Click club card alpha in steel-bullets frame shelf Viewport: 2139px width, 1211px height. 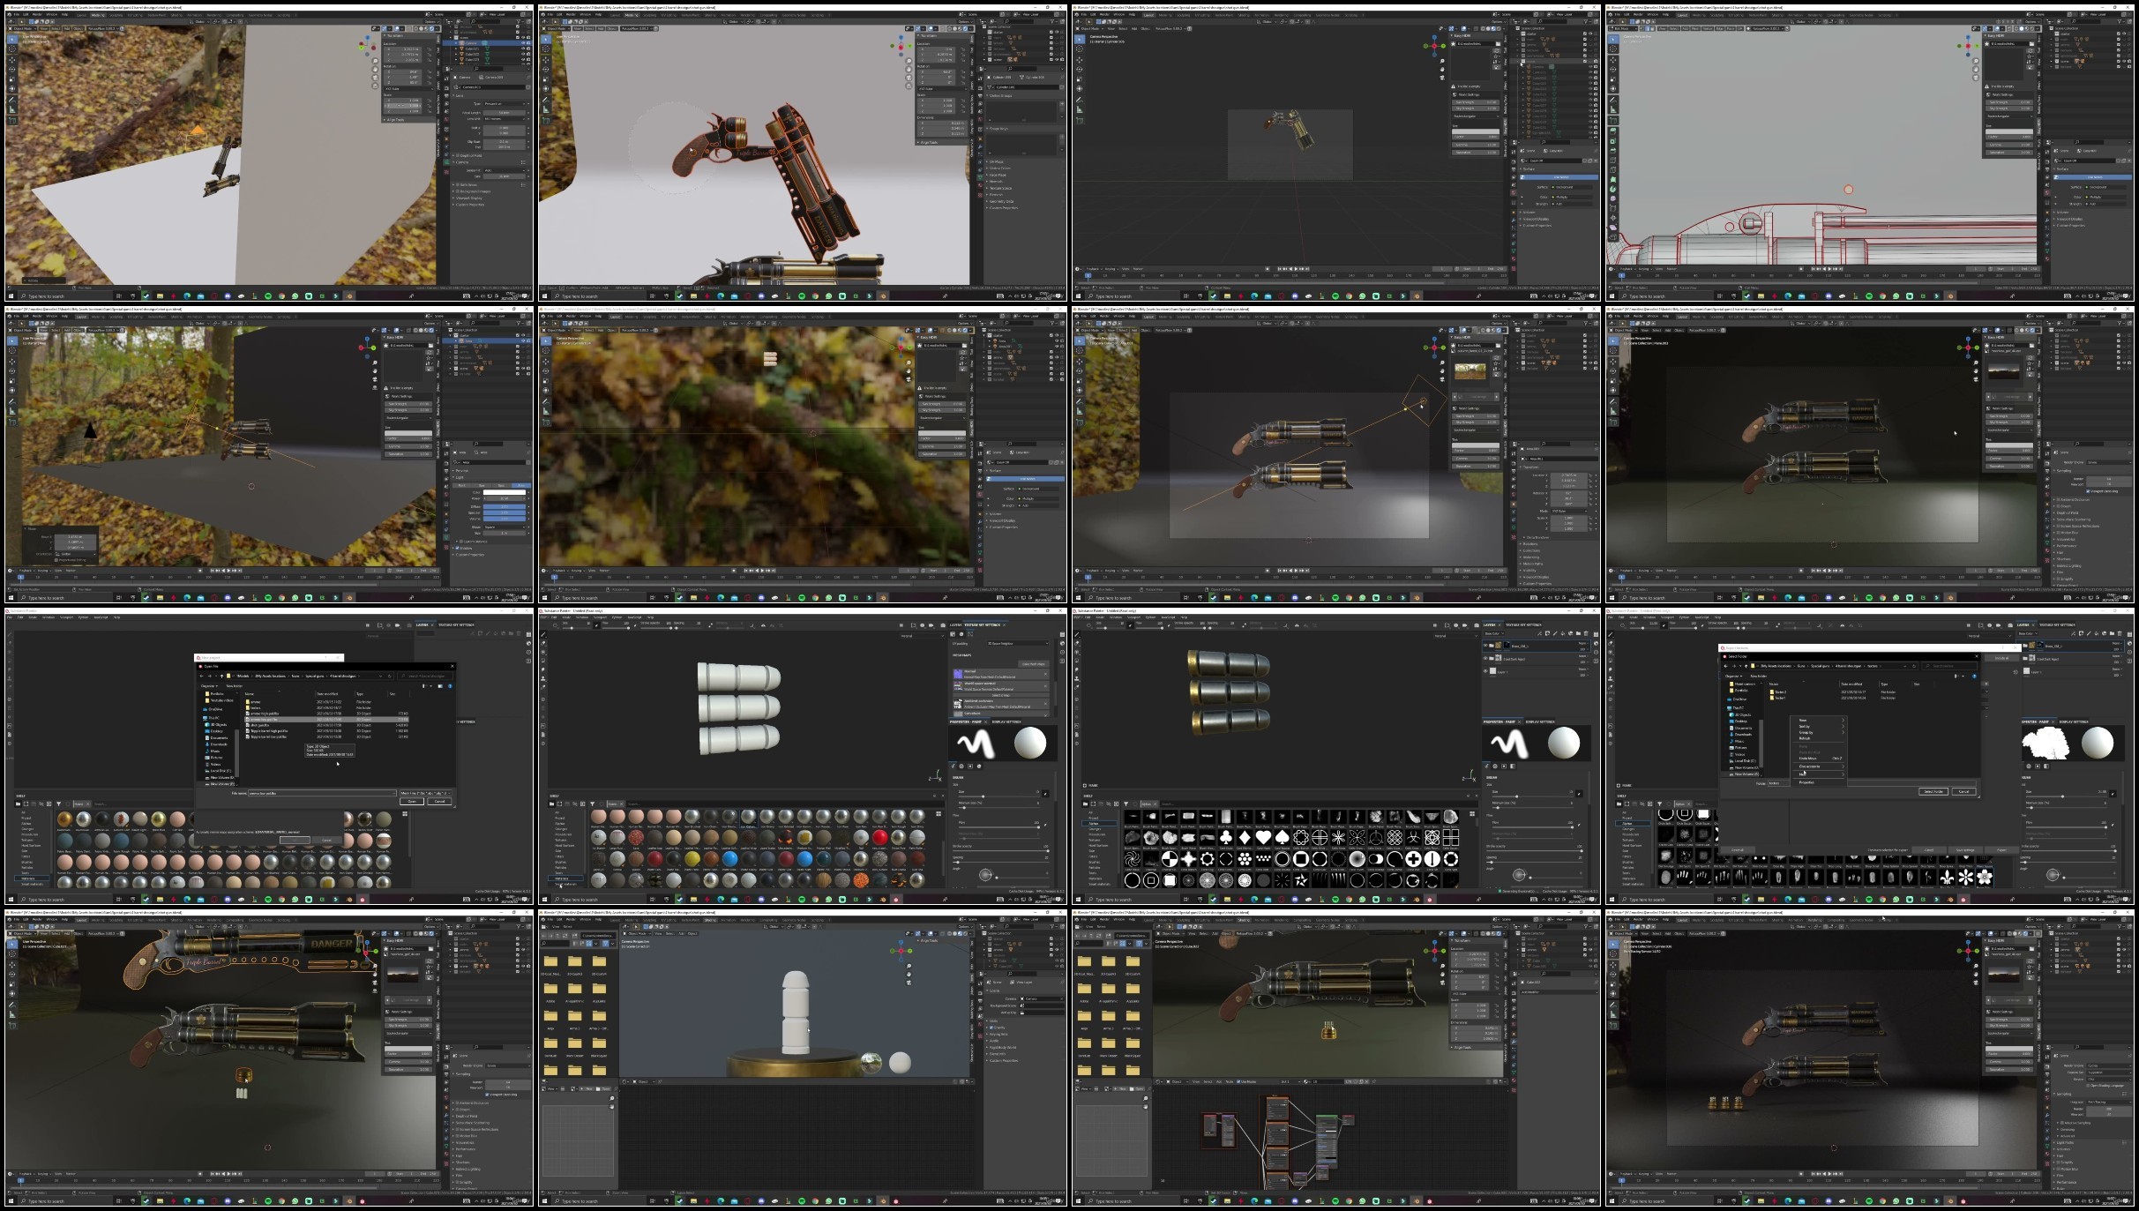coord(1226,837)
